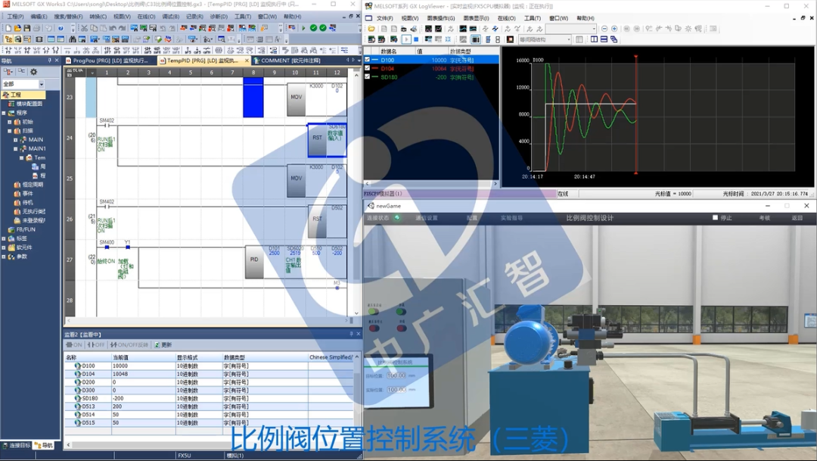Click the play monitoring icon in LogViewer
Image resolution: width=817 pixels, height=461 pixels.
(x=406, y=39)
